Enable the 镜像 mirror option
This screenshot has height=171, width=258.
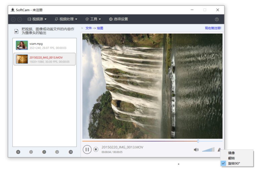tap(231, 153)
